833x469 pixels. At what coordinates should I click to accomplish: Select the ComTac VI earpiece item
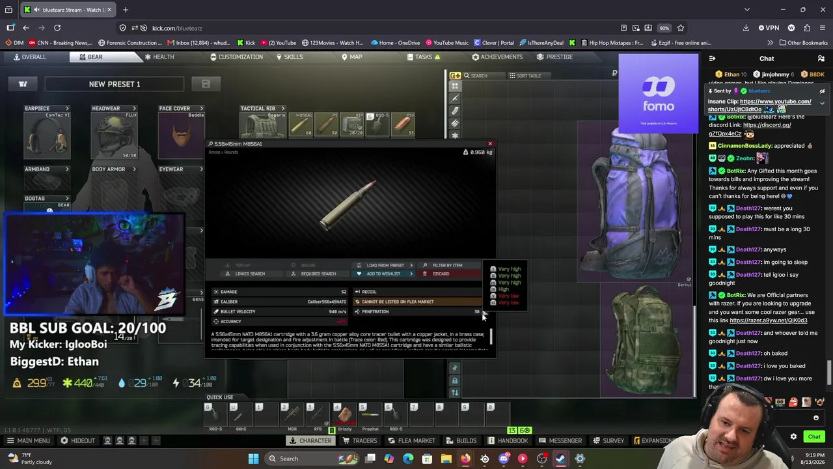click(47, 135)
